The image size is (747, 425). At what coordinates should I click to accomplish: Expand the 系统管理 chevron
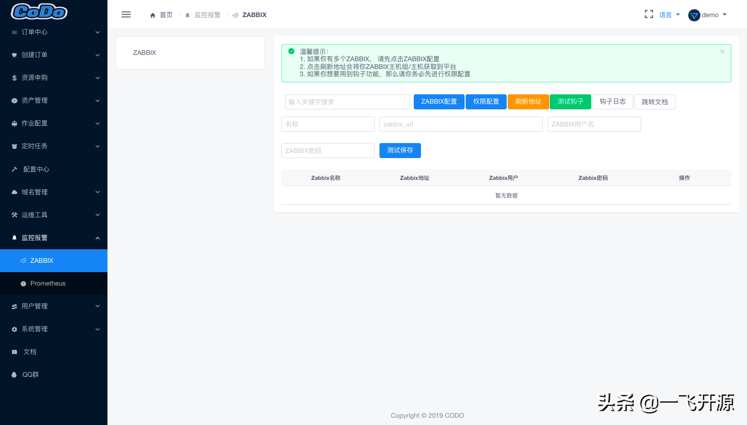[98, 329]
